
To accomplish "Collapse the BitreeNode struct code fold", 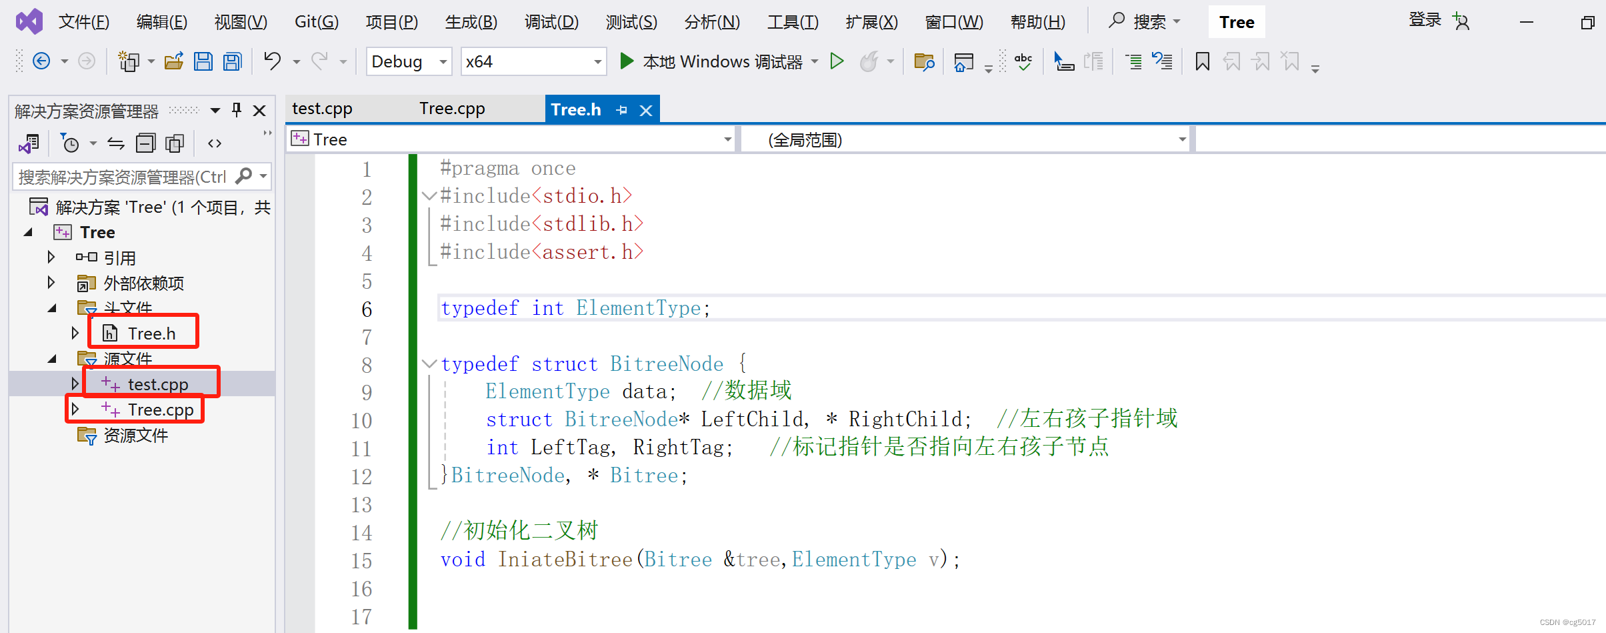I will click(x=429, y=364).
